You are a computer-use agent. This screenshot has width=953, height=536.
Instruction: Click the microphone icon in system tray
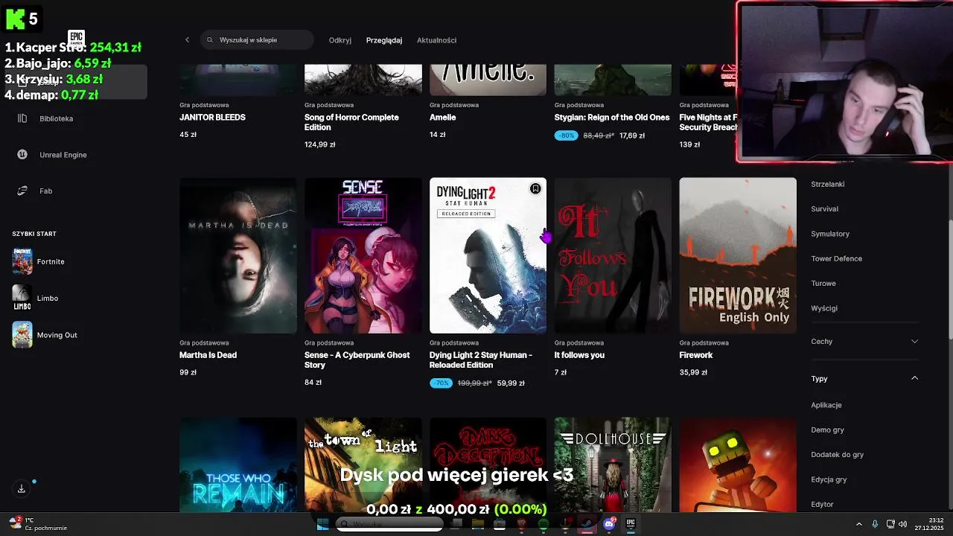click(x=875, y=524)
